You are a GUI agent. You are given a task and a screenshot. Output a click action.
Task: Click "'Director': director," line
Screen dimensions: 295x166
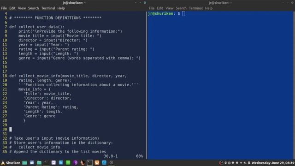coord(47,98)
